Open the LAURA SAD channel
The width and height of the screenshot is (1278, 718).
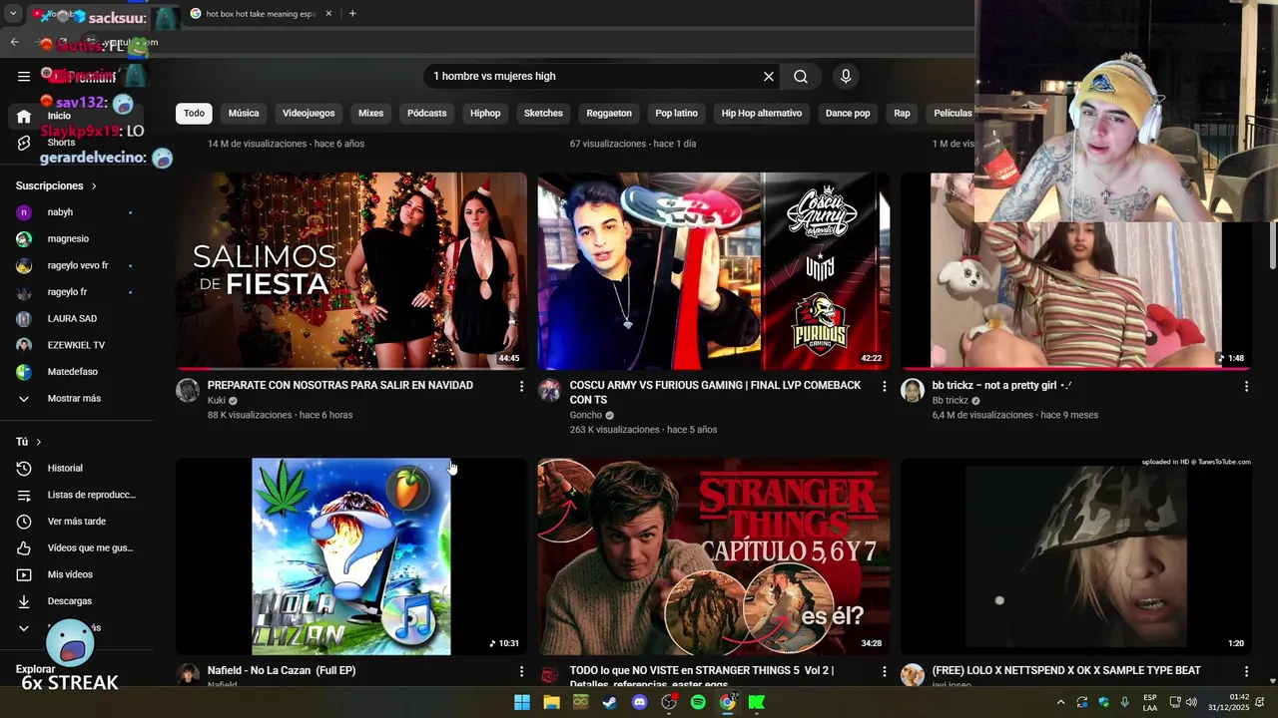(x=76, y=318)
